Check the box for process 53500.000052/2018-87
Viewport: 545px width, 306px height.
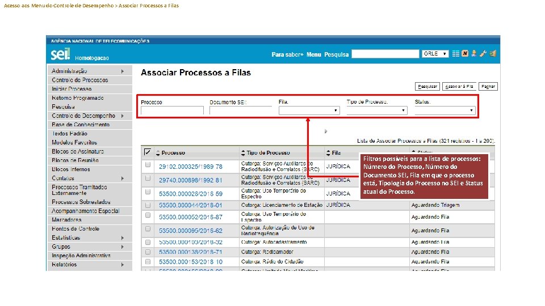148,215
